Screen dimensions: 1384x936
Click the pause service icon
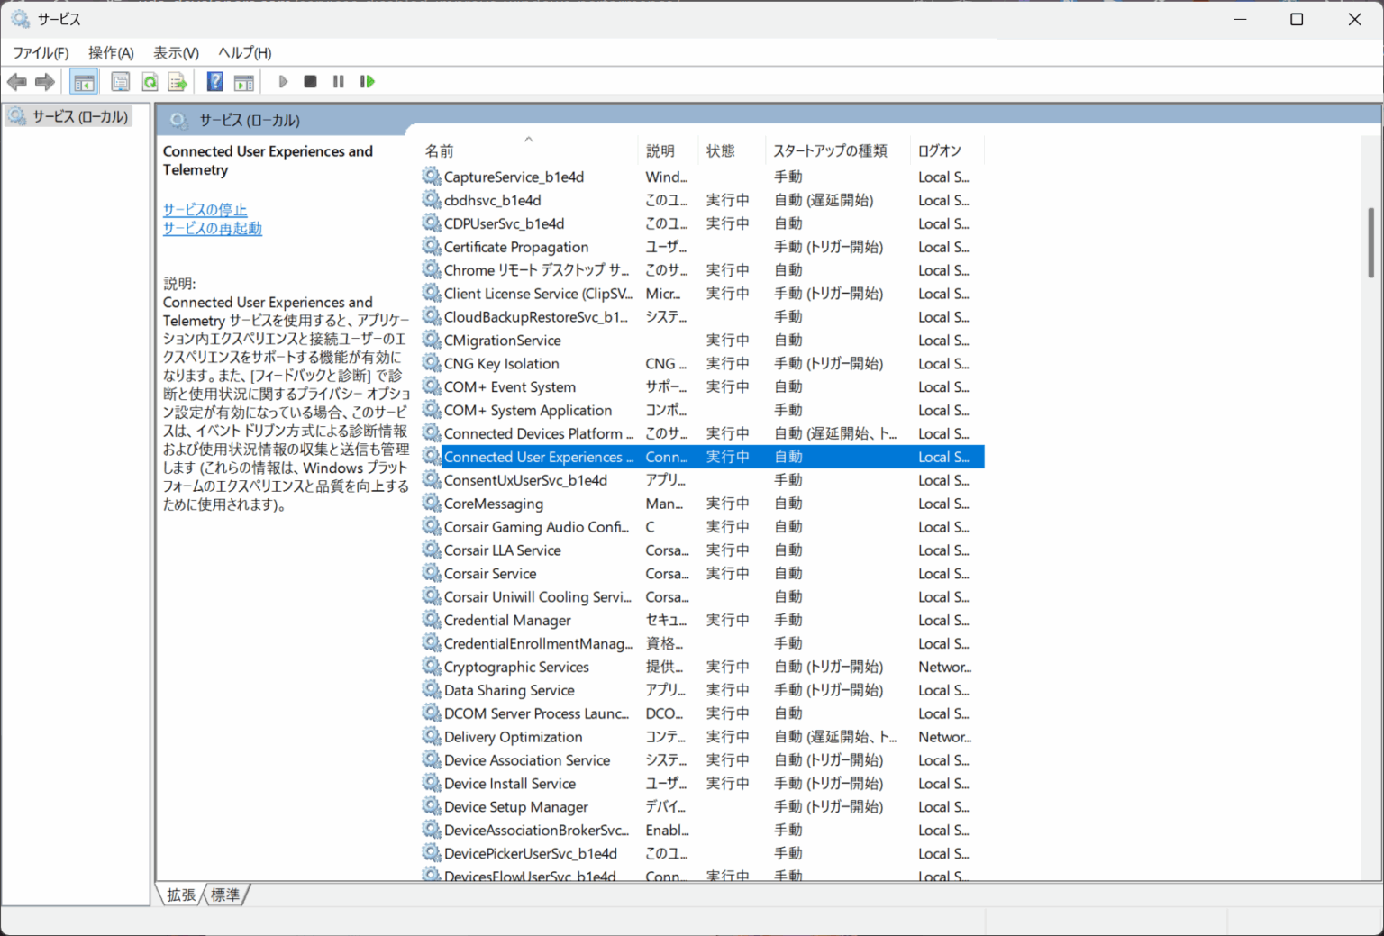coord(338,81)
